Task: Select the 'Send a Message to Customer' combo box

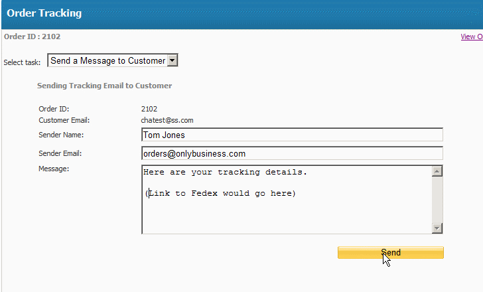Action: [112, 60]
